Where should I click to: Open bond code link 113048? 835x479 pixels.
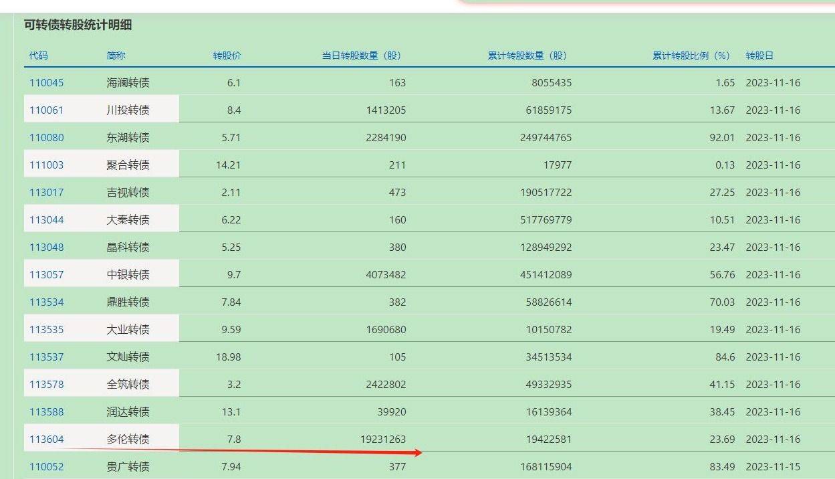pos(46,248)
